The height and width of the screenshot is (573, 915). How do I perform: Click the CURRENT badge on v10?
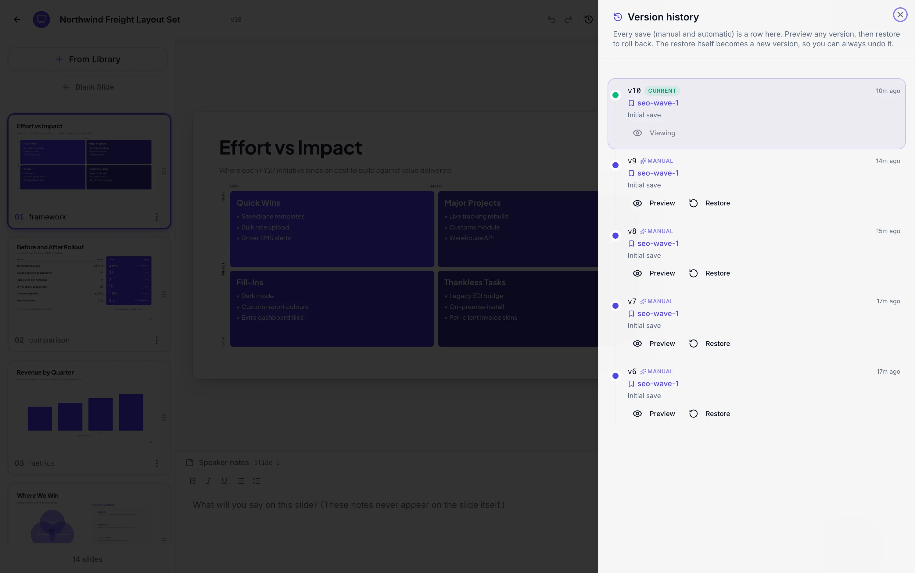(x=662, y=91)
